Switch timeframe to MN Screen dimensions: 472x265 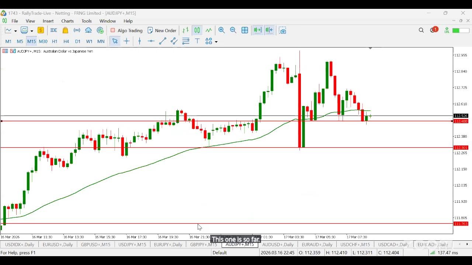pos(101,41)
